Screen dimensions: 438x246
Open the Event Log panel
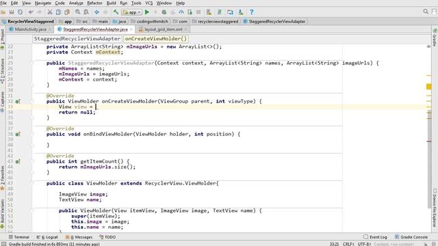[375, 237]
